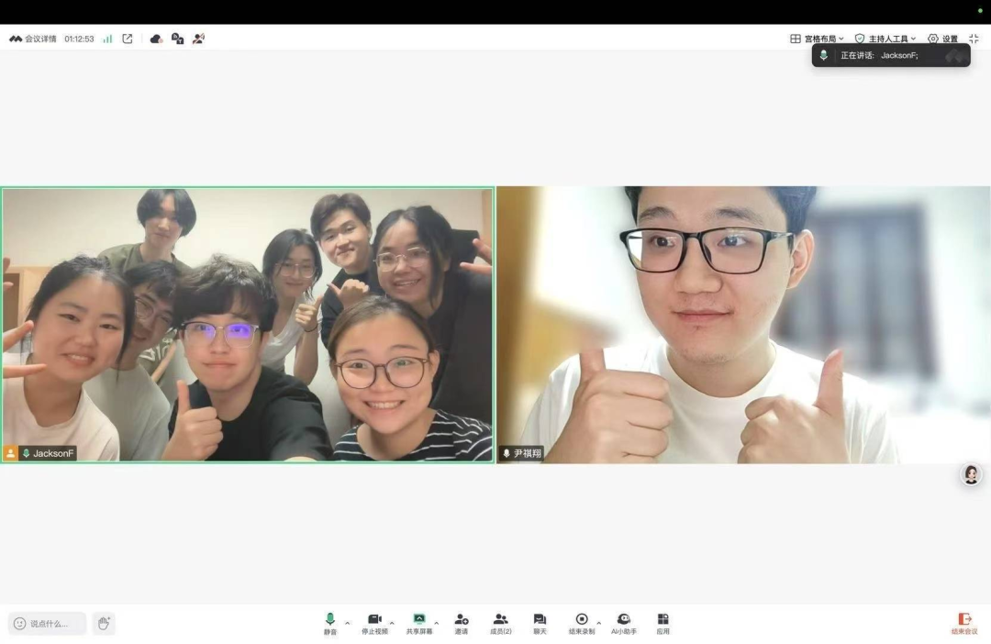This screenshot has height=644, width=991.
Task: Launch the AI小助手 assistant
Action: (x=623, y=623)
